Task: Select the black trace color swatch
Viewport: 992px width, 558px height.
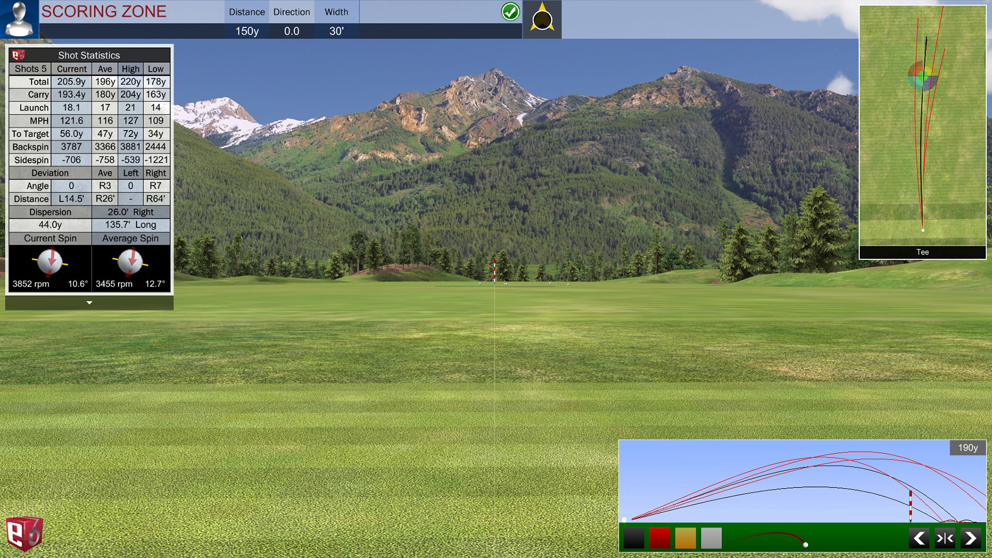Action: [x=634, y=538]
